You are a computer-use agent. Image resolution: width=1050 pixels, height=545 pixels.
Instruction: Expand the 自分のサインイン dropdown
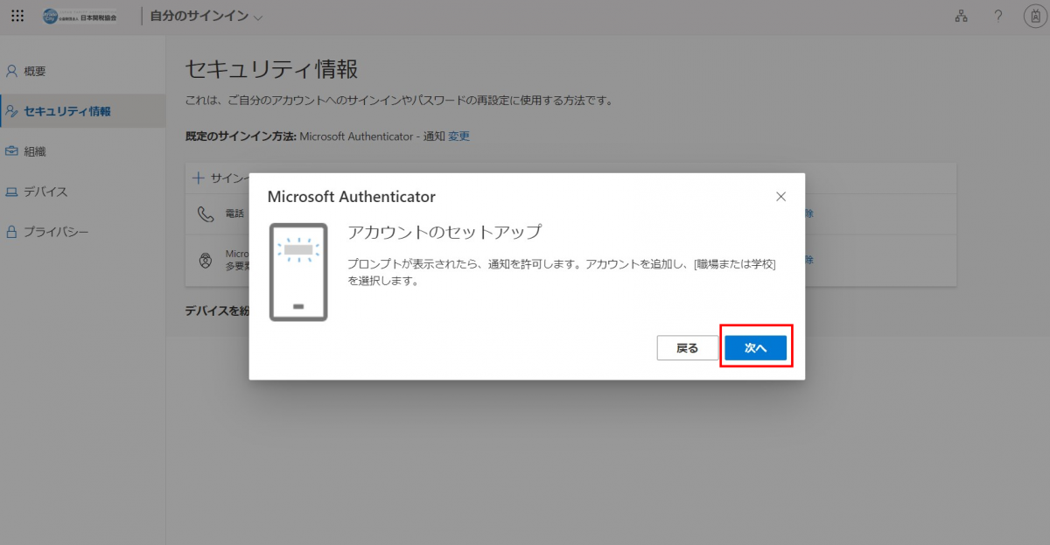click(x=206, y=17)
